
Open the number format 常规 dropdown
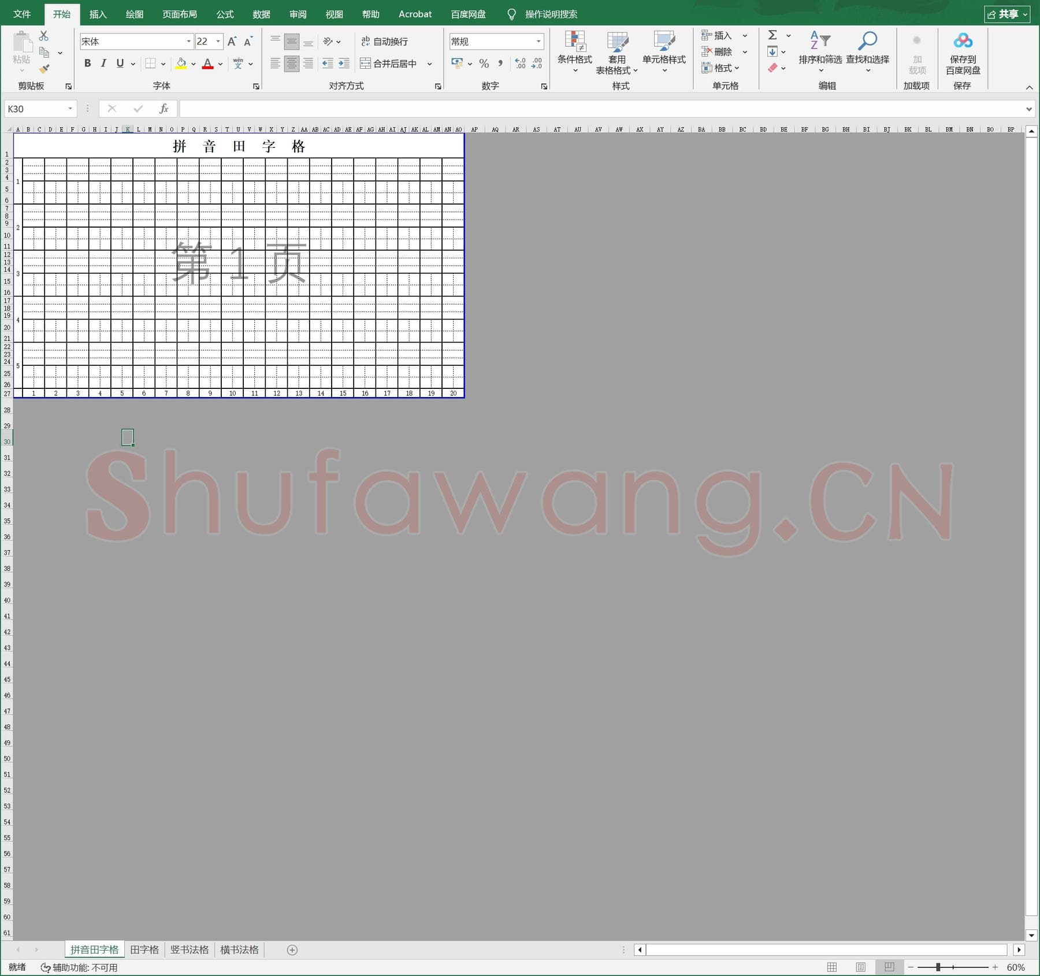tap(538, 42)
